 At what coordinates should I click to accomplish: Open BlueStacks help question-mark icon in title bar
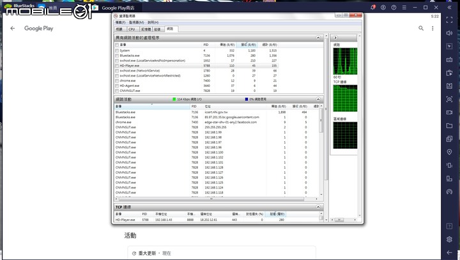click(394, 7)
